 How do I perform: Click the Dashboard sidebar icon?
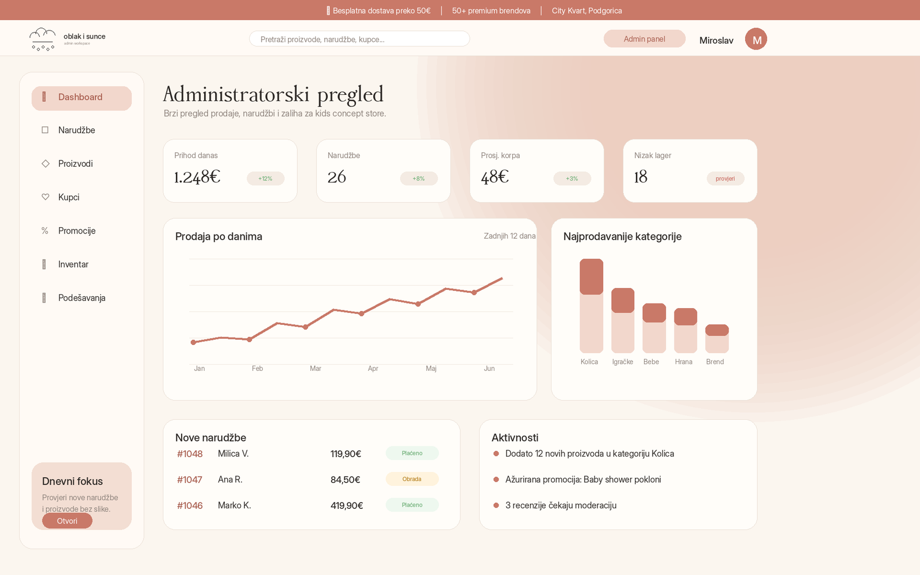(x=44, y=97)
